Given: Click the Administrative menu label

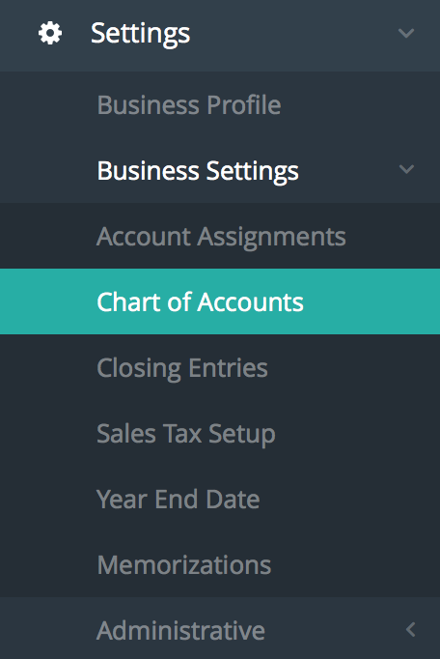Looking at the screenshot, I should pos(181,630).
